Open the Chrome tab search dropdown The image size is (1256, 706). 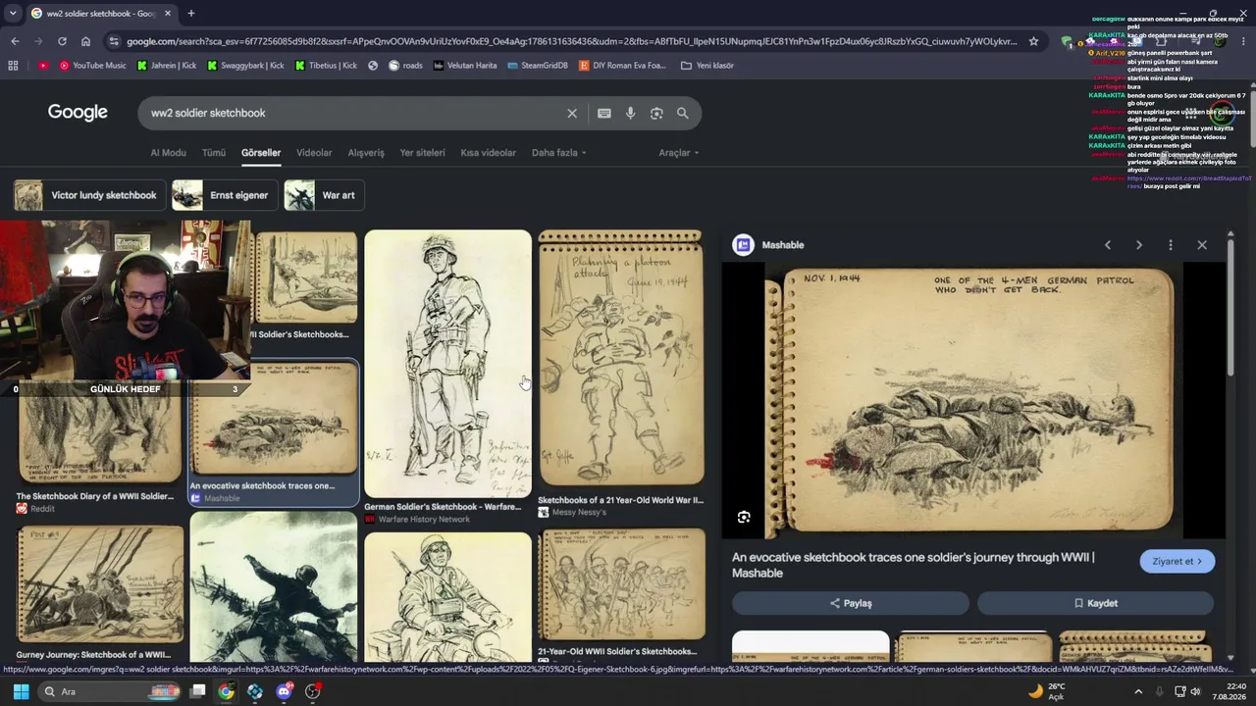coord(13,14)
